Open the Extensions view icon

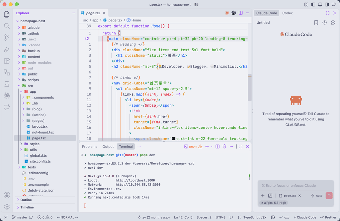[7, 61]
